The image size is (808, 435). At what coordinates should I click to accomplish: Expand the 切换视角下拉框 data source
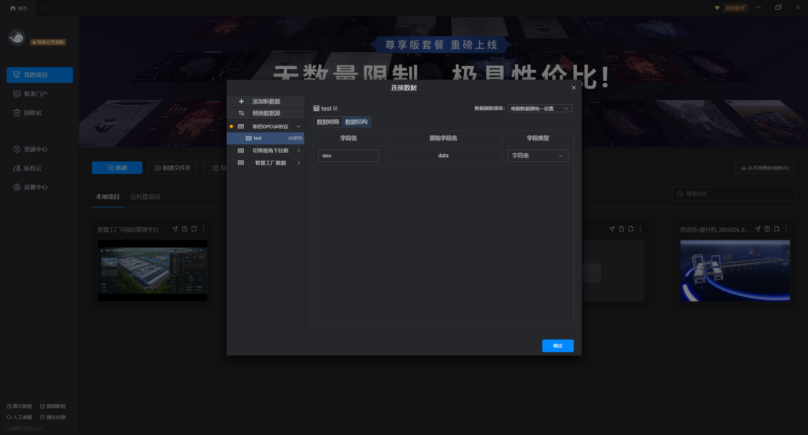click(x=299, y=151)
